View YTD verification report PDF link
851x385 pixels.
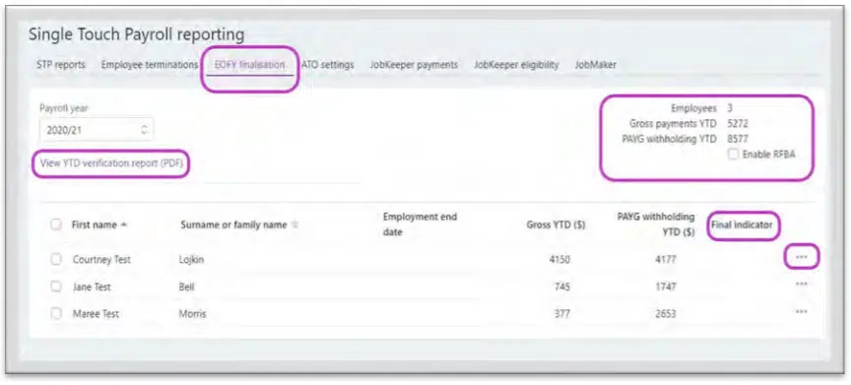click(111, 163)
